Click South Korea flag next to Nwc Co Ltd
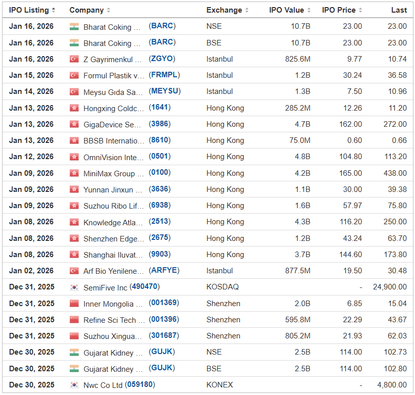This screenshot has height=395, width=415. click(74, 385)
